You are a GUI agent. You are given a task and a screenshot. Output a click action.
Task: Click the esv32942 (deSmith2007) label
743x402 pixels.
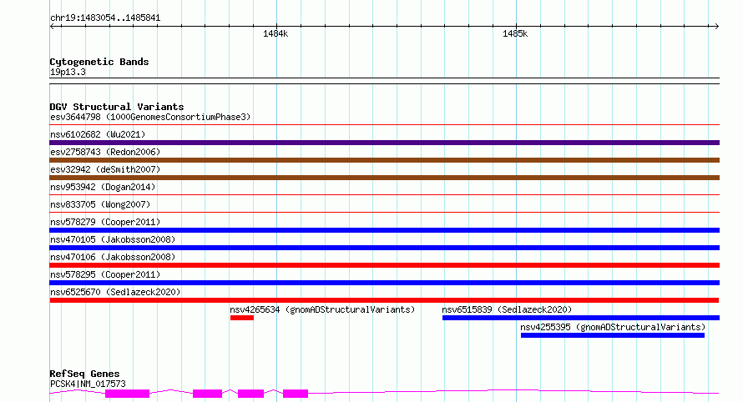[105, 169]
